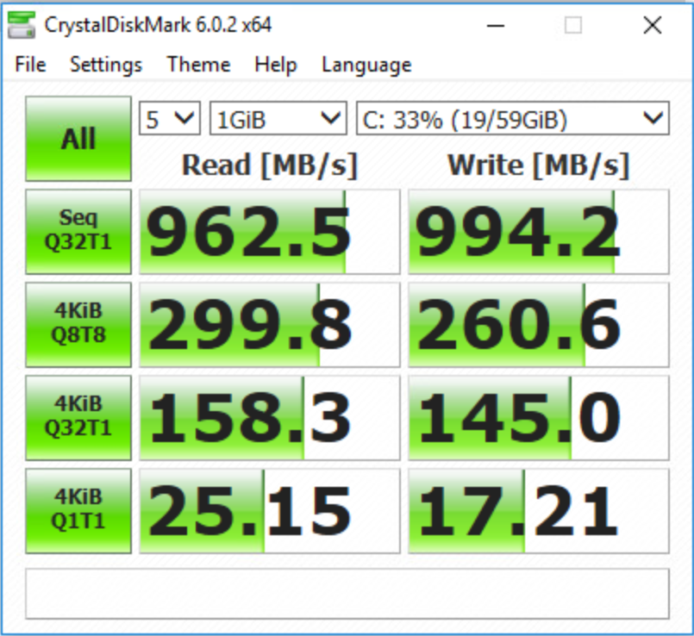
Task: Open the Settings menu
Action: [106, 65]
